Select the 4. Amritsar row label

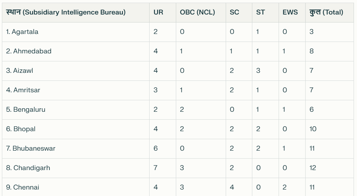(23, 90)
